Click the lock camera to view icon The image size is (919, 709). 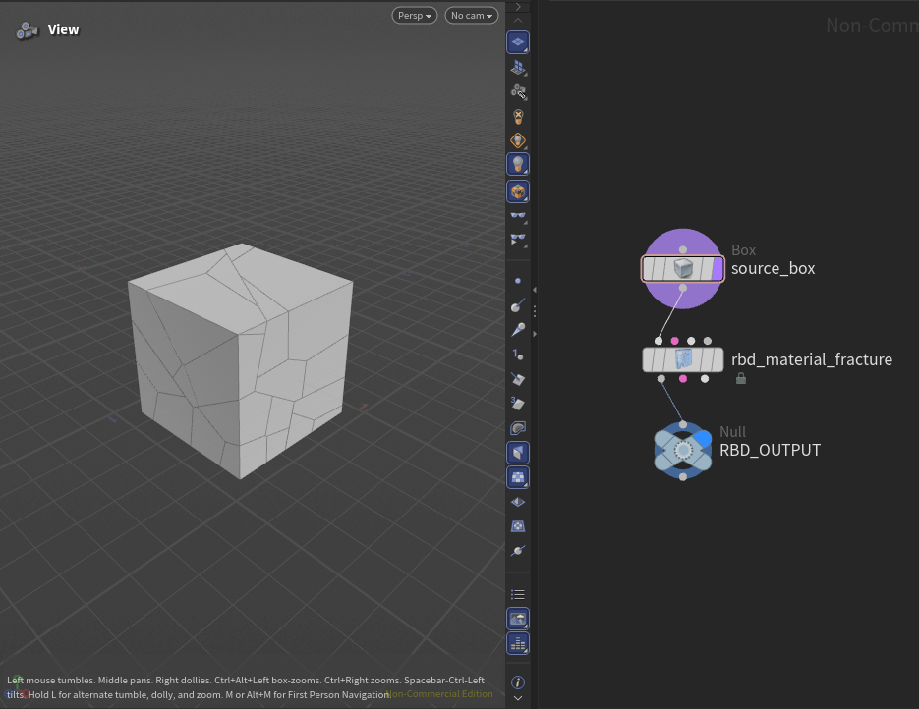518,92
